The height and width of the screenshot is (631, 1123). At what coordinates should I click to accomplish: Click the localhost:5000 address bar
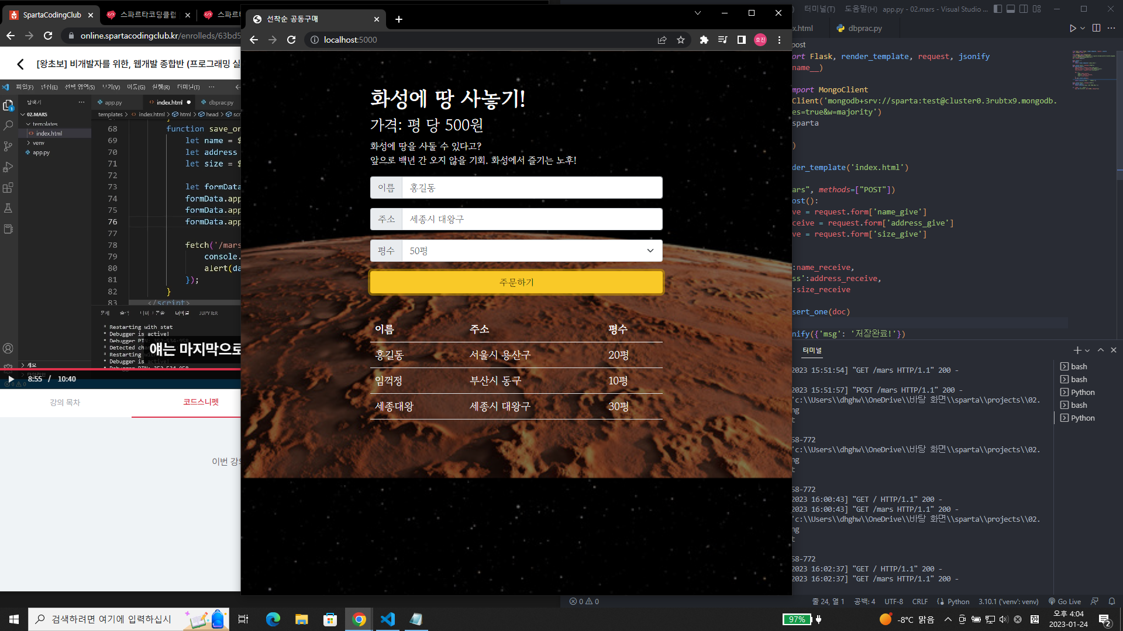[x=480, y=40]
